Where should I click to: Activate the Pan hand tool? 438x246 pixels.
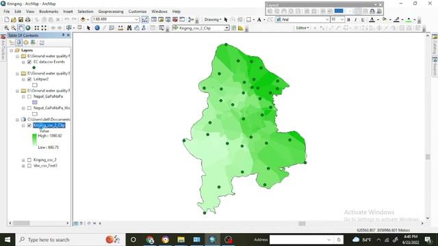click(x=21, y=28)
